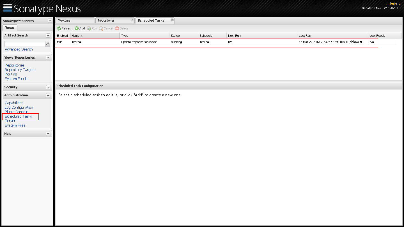Sort by the Schedule column header
Screen dimensions: 404x227
tap(212, 36)
